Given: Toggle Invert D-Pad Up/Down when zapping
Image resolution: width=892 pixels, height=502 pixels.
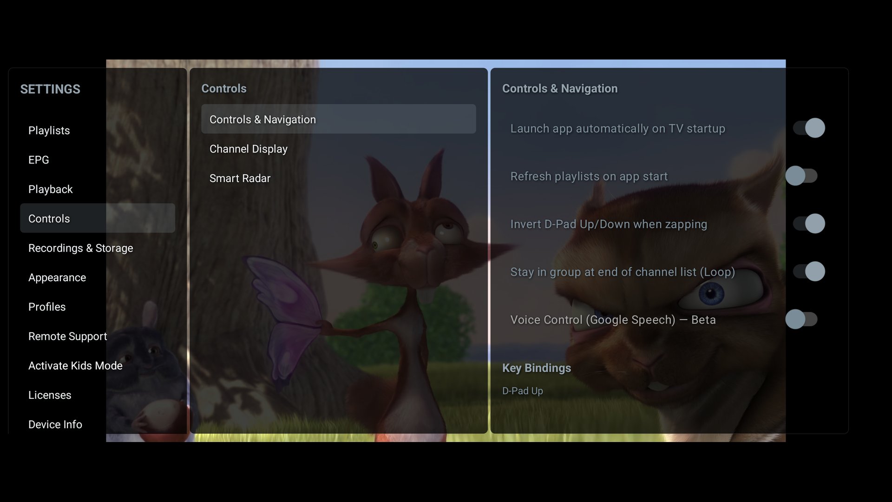Looking at the screenshot, I should tap(809, 224).
